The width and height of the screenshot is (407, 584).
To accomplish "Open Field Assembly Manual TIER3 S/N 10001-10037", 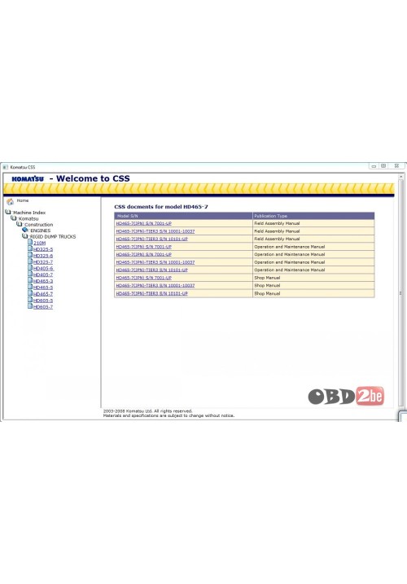I will 155,231.
